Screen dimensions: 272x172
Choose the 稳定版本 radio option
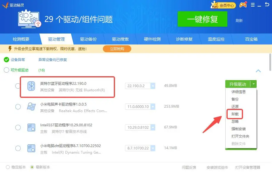tap(8, 167)
